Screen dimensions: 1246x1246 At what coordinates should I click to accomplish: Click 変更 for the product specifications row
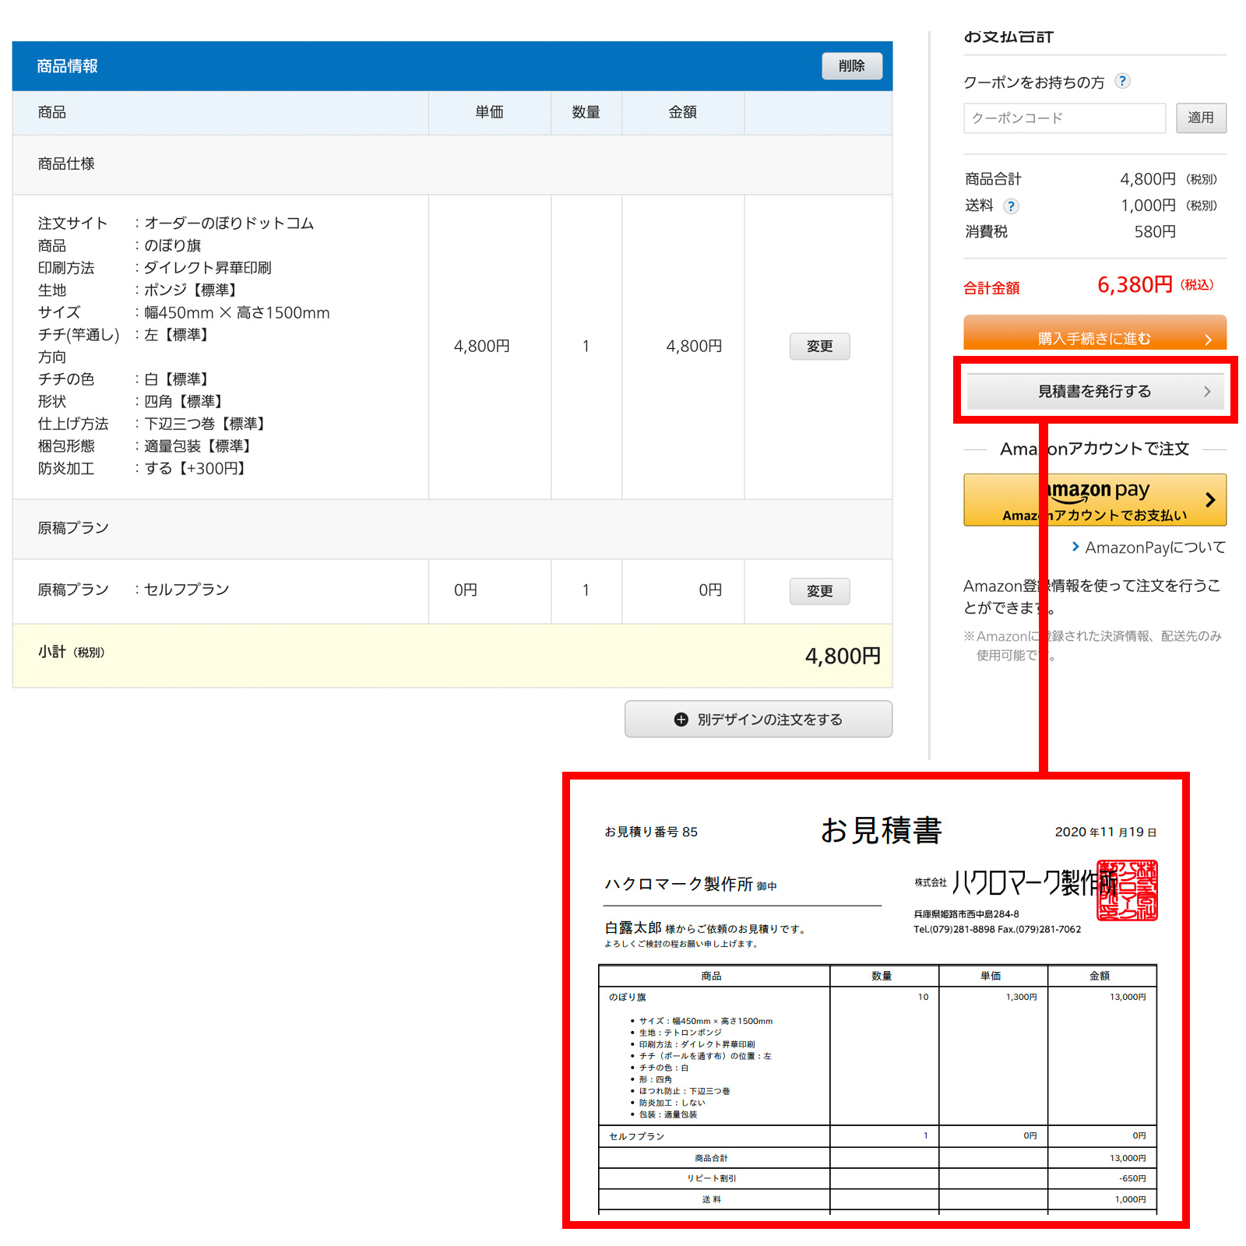[819, 347]
